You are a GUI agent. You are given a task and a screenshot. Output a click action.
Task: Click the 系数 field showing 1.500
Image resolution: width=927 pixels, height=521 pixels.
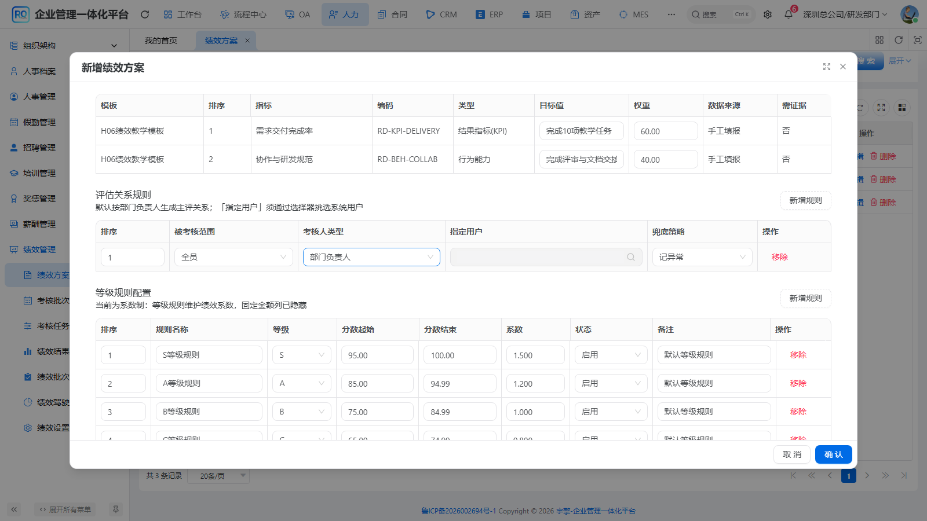[x=535, y=355]
